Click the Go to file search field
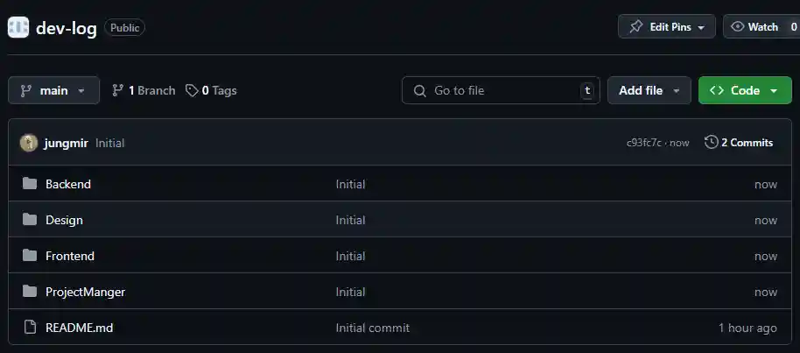Image resolution: width=800 pixels, height=353 pixels. click(500, 90)
